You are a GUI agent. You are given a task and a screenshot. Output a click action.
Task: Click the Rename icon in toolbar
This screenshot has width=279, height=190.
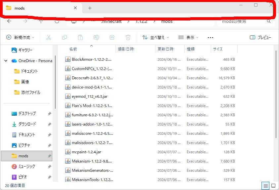click(x=96, y=37)
